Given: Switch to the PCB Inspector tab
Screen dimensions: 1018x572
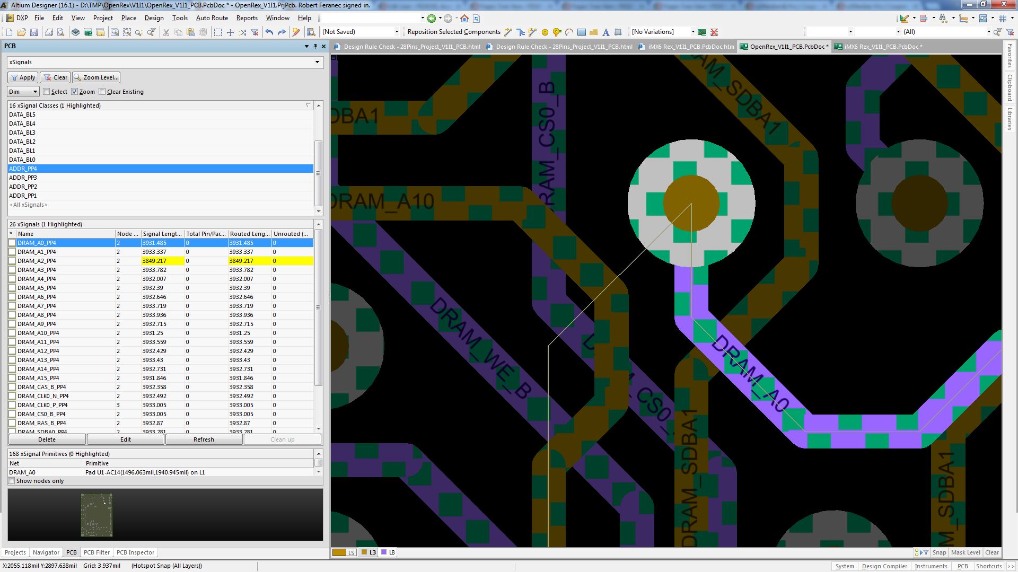Looking at the screenshot, I should click(x=135, y=552).
